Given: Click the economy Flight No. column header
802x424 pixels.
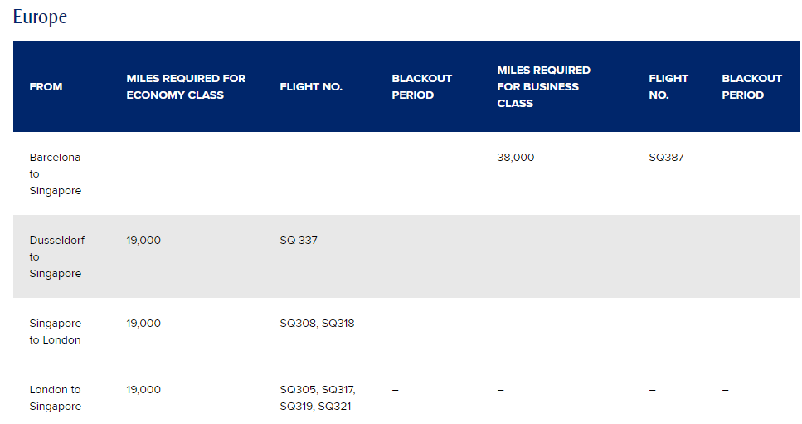Looking at the screenshot, I should tap(311, 86).
